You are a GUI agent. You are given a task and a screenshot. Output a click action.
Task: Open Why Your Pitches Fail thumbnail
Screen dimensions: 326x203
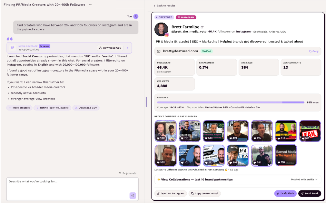click(x=310, y=131)
